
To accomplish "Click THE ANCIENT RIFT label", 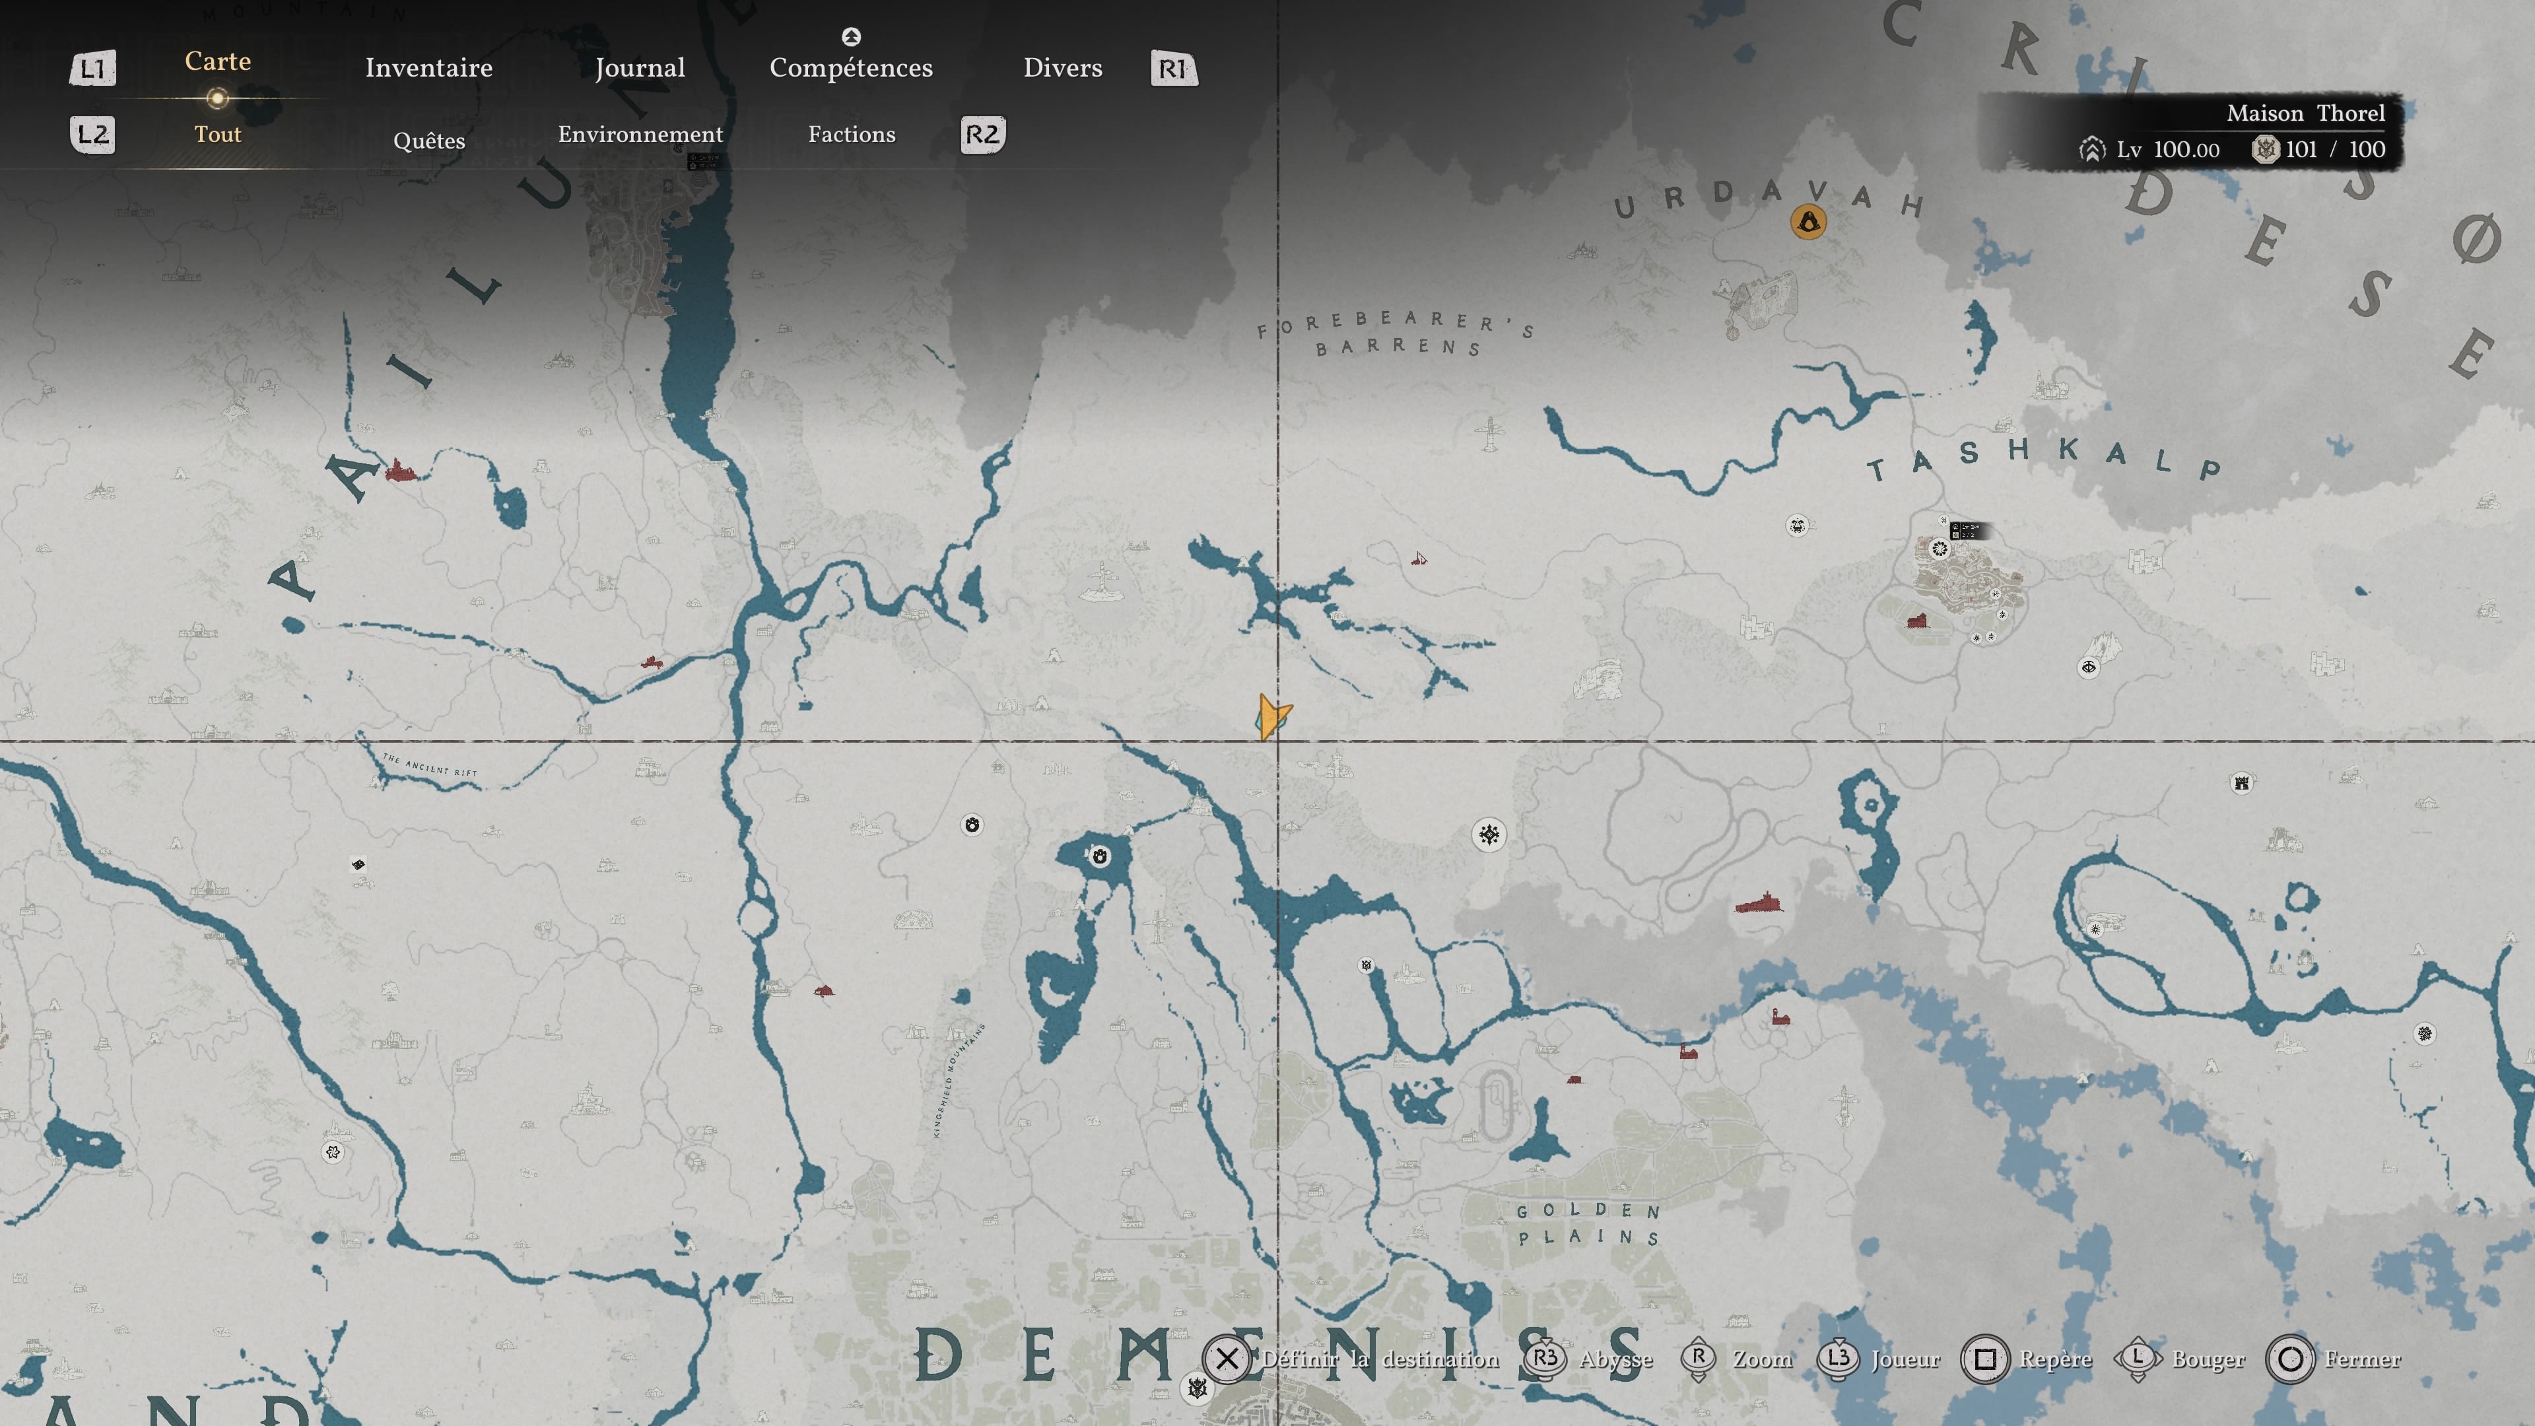I will point(429,764).
